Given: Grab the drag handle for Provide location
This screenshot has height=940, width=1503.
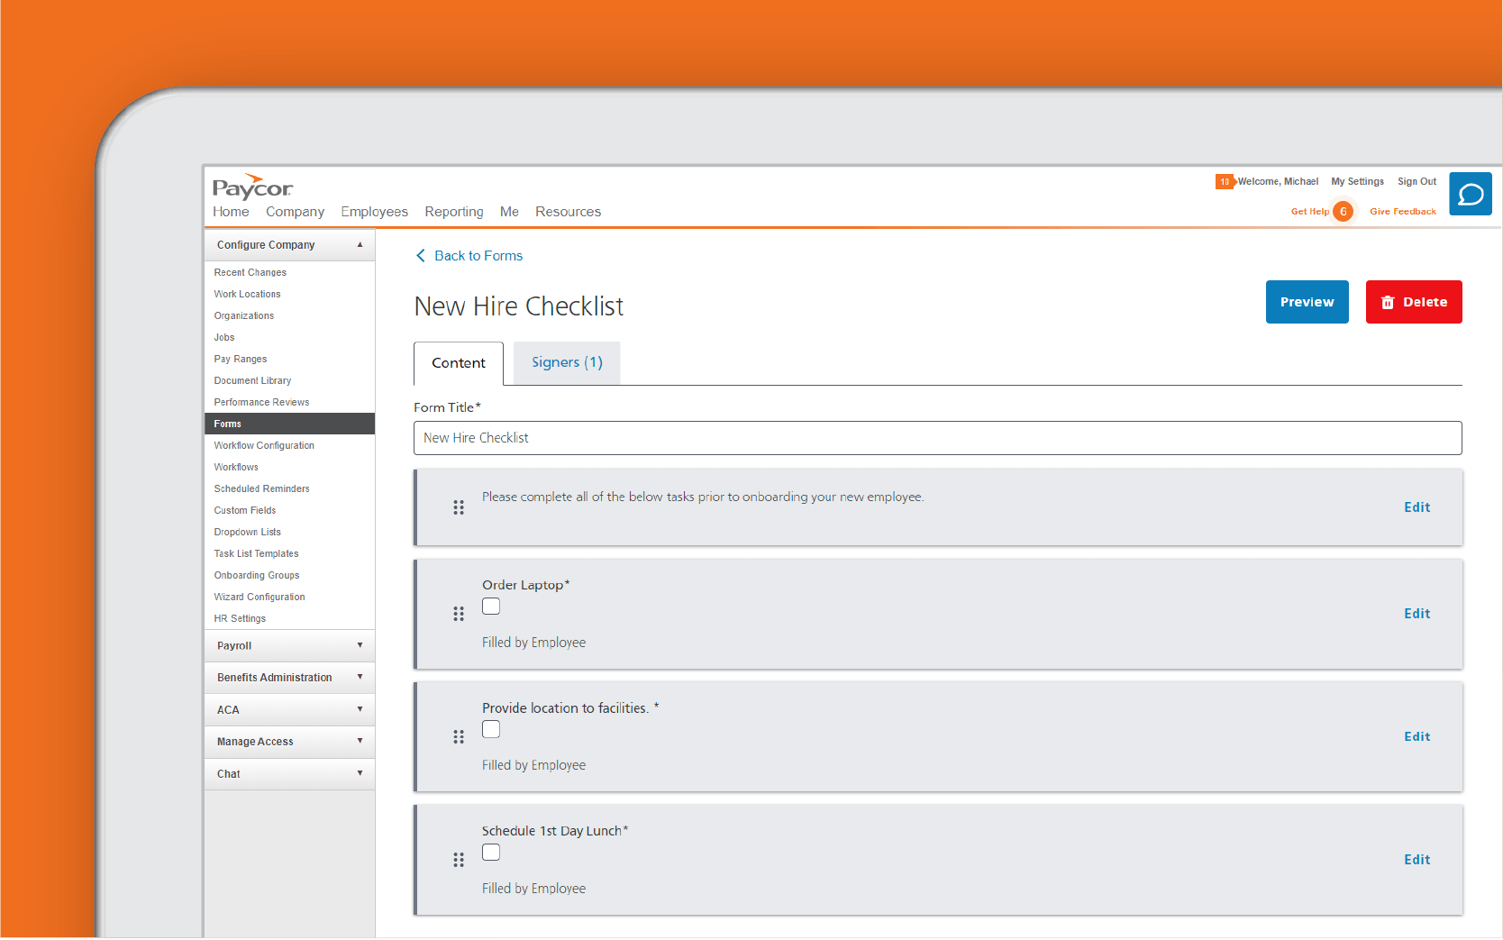Looking at the screenshot, I should click(x=459, y=737).
